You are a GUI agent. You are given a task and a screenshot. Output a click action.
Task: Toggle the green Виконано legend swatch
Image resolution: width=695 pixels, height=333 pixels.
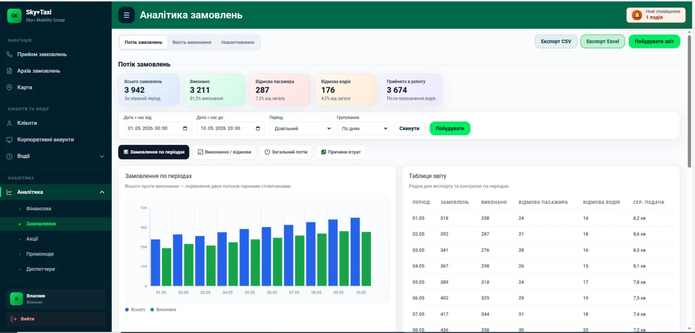pyautogui.click(x=152, y=310)
